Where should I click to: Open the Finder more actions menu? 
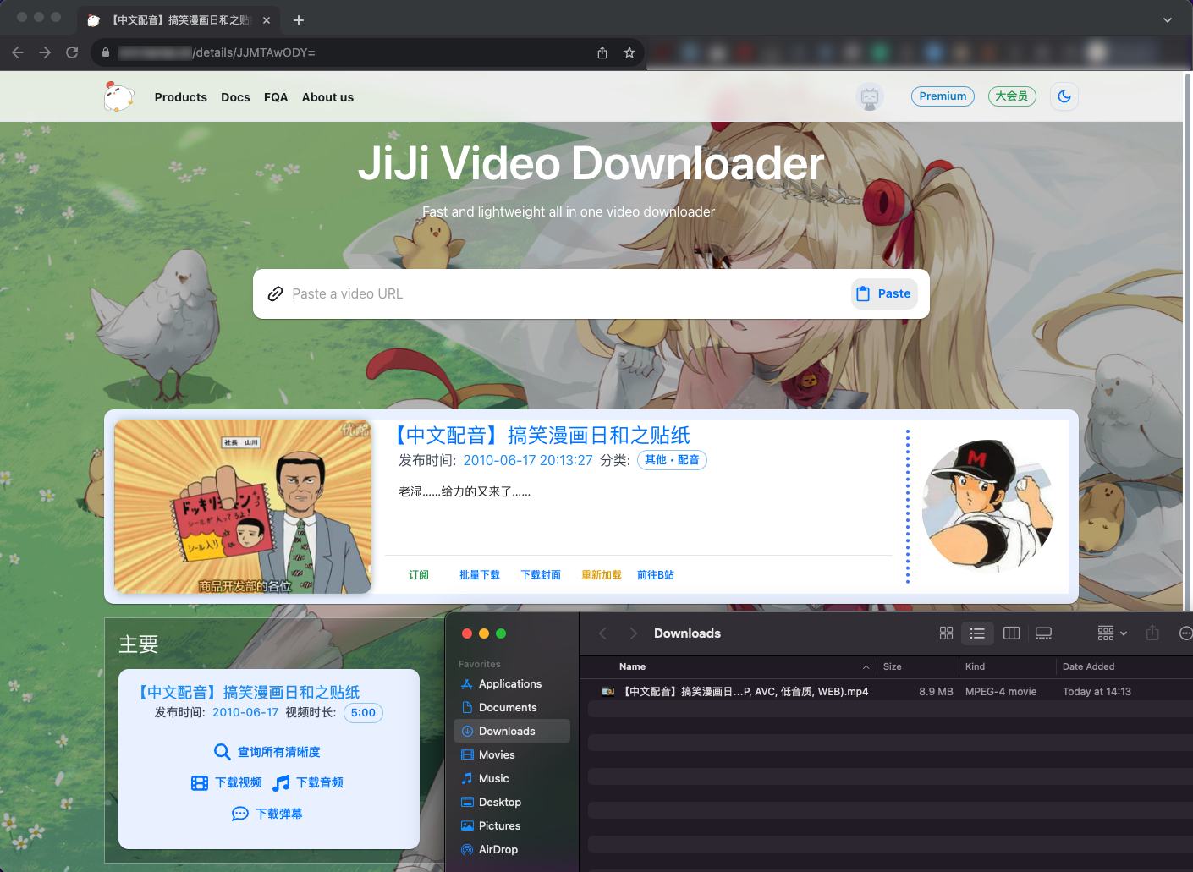(x=1185, y=633)
